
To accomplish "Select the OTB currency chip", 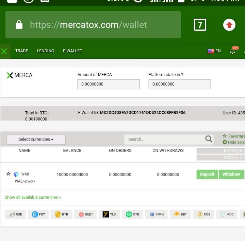I will (x=132, y=214).
